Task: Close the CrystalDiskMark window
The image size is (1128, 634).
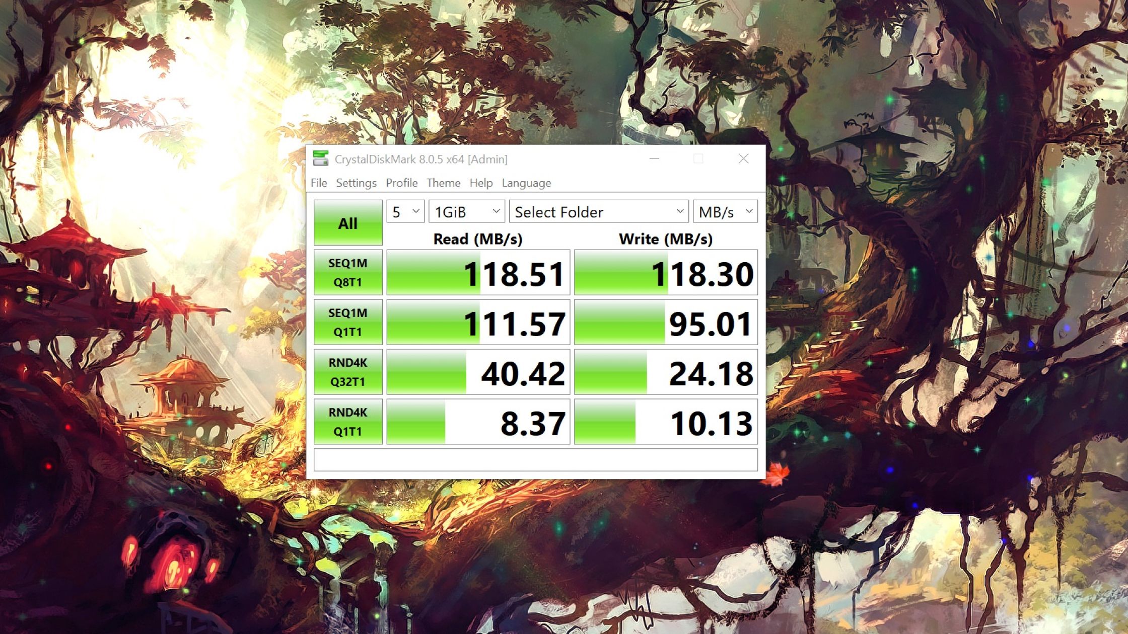Action: tap(743, 159)
